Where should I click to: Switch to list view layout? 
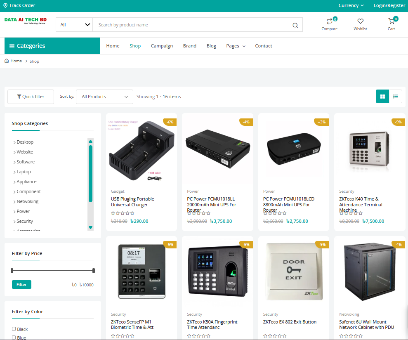396,97
